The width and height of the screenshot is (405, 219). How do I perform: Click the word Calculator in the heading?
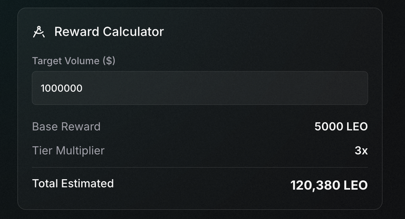(x=133, y=32)
